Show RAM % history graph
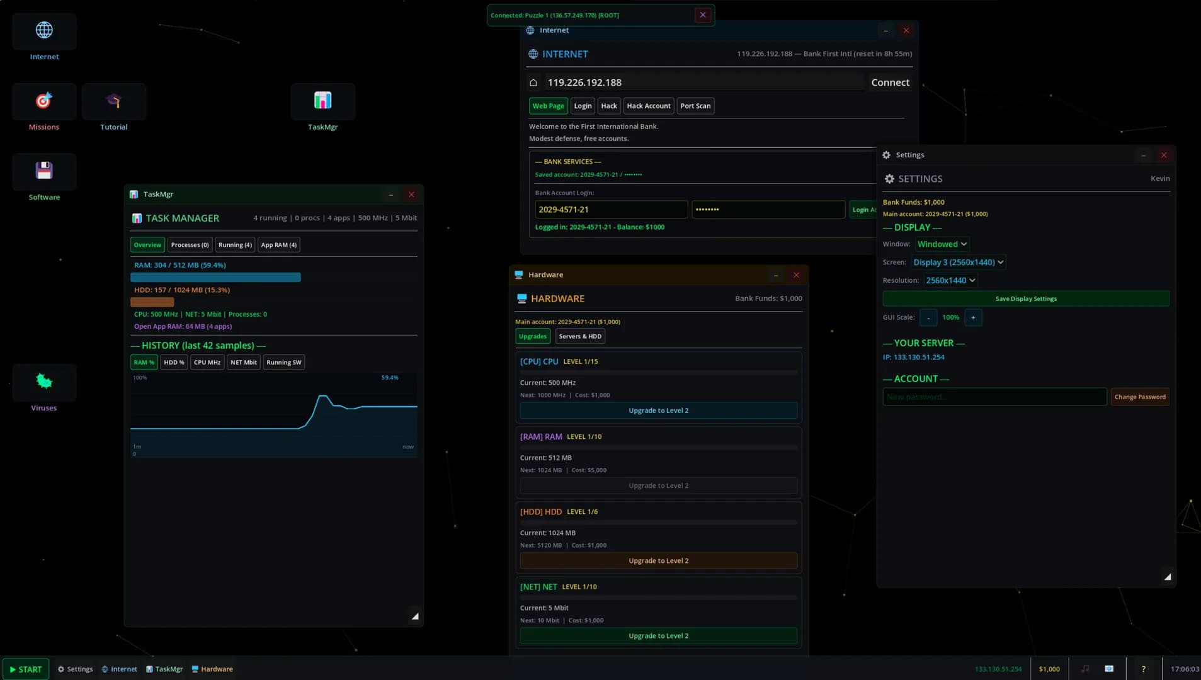Image resolution: width=1201 pixels, height=680 pixels. click(144, 362)
